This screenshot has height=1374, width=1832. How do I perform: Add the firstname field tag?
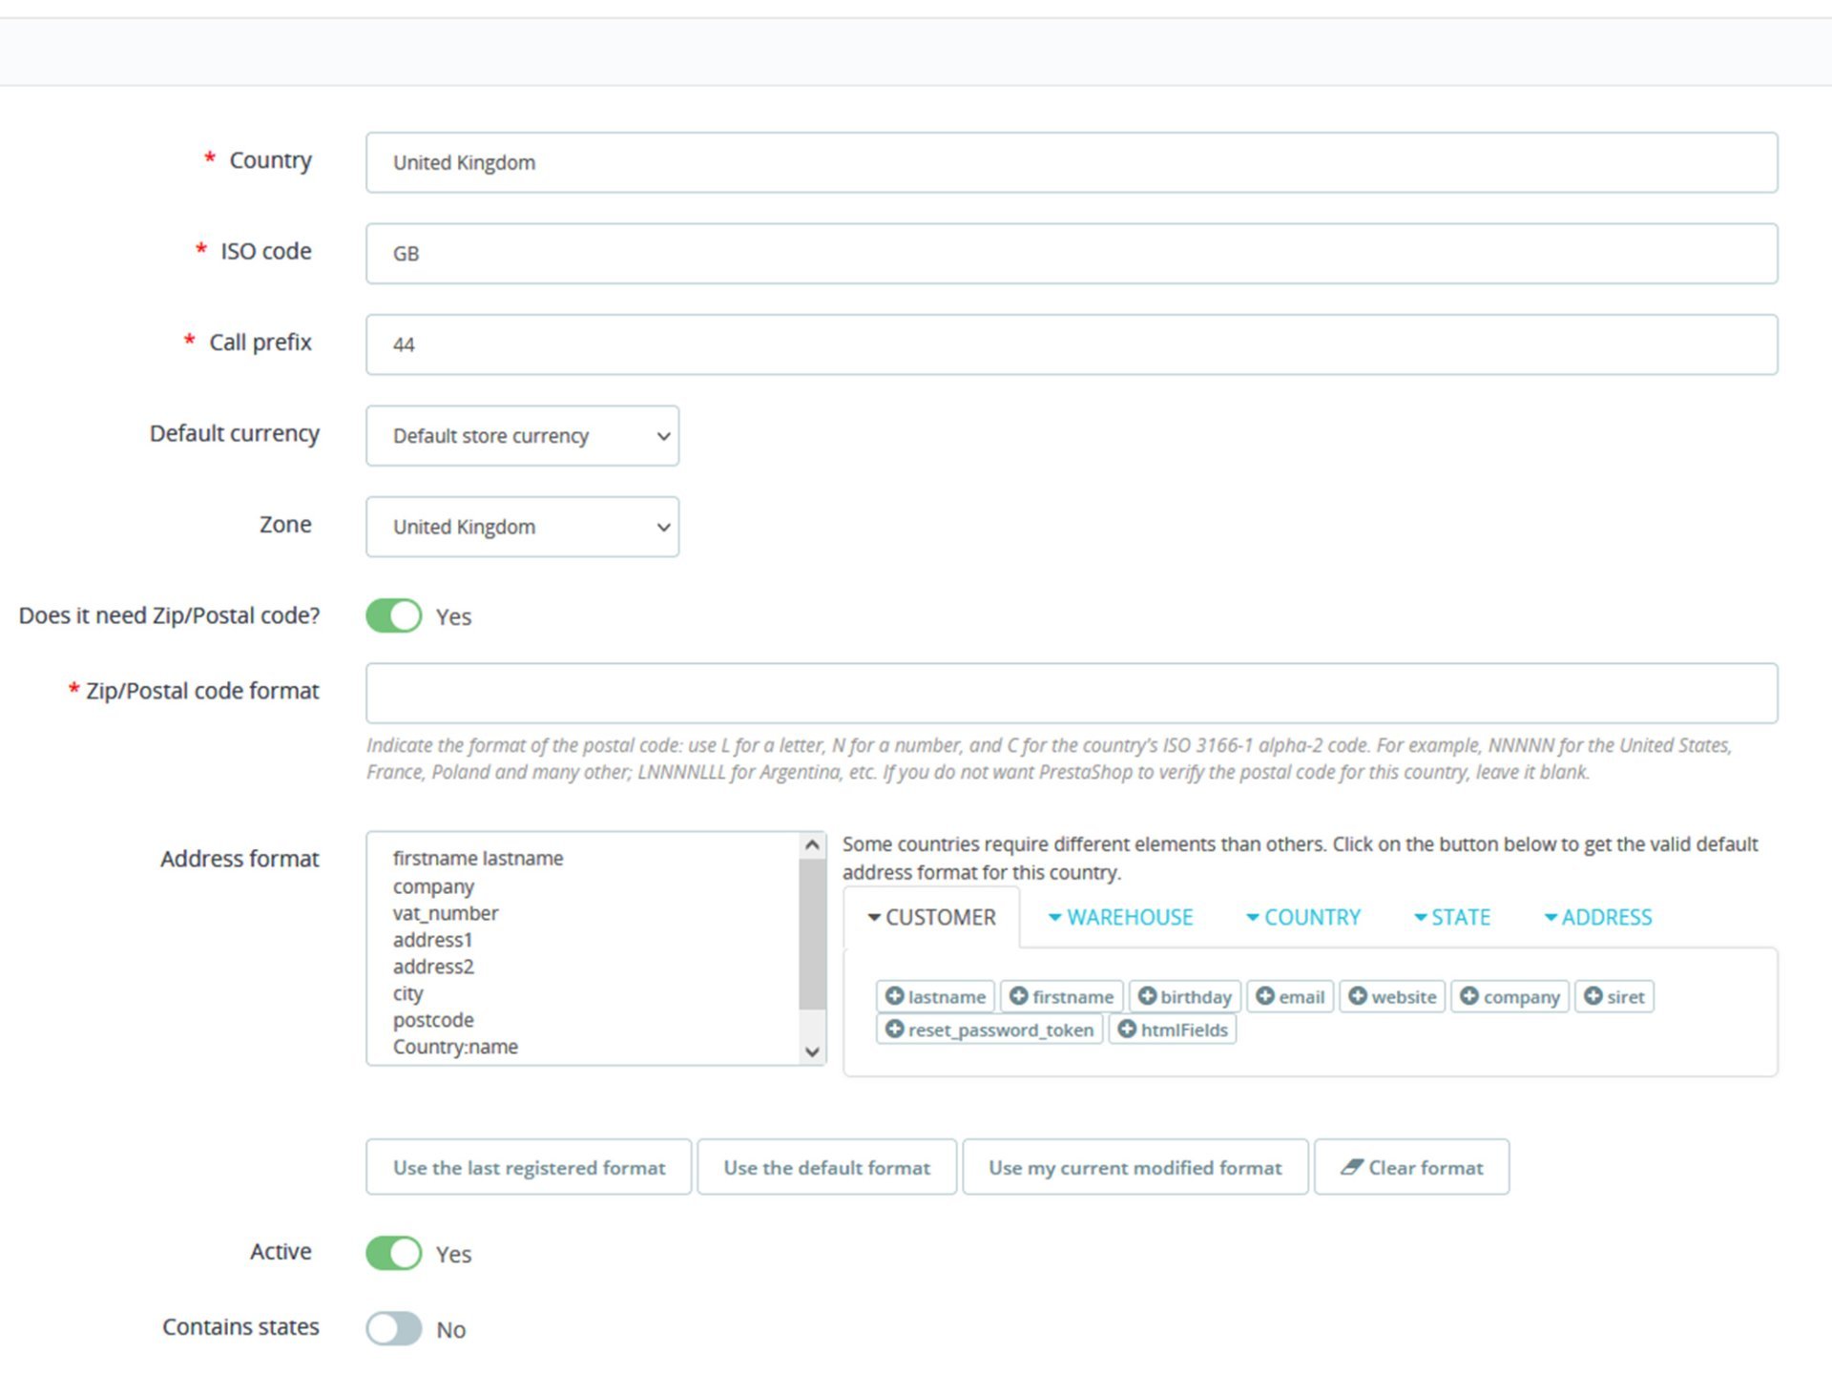click(1061, 996)
